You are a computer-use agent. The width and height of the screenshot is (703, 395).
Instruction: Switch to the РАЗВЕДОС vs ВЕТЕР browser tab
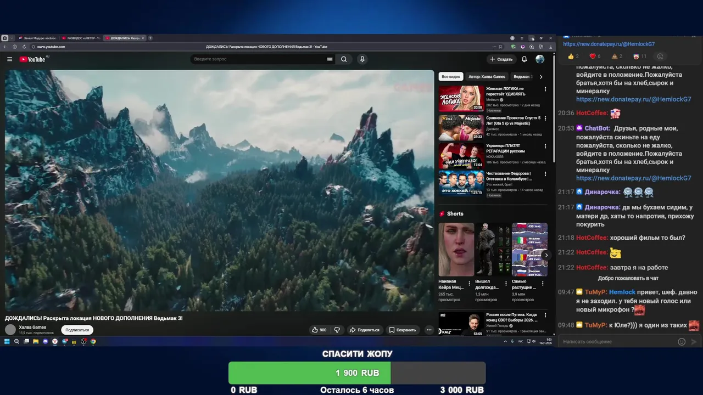[81, 38]
